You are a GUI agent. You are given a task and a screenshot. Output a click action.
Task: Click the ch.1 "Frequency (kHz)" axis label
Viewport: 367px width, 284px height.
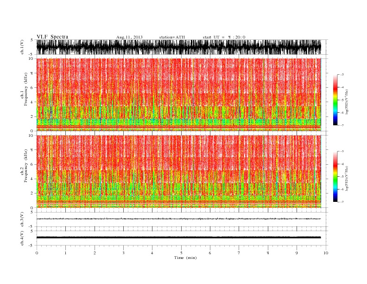26,89
